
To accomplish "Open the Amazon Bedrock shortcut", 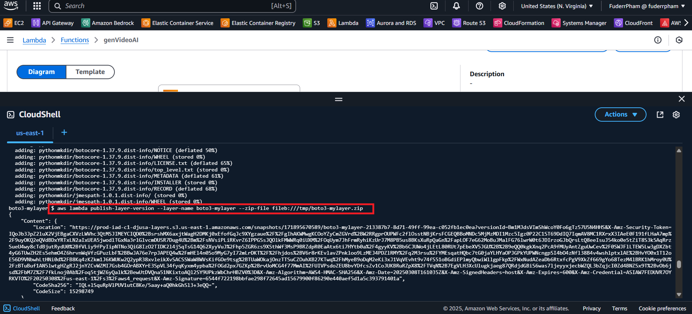I will click(108, 23).
